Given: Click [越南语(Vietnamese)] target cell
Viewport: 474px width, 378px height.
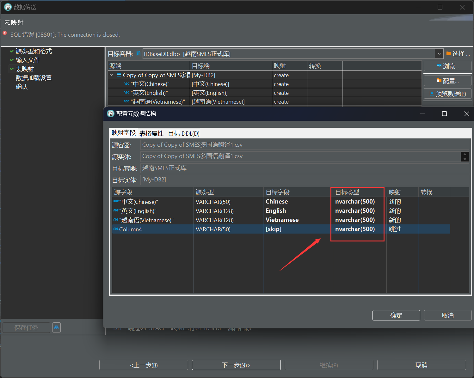Looking at the screenshot, I should click(231, 101).
